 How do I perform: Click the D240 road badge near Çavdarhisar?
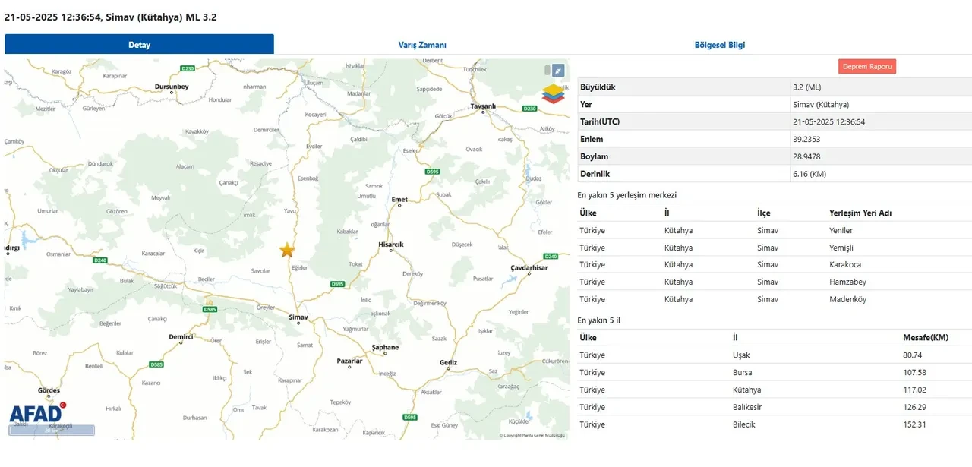click(x=551, y=257)
